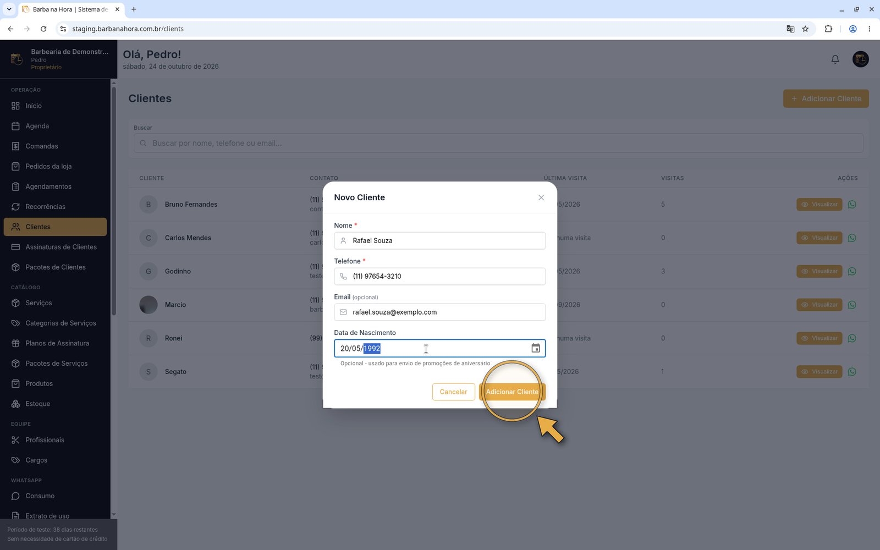Image resolution: width=880 pixels, height=550 pixels.
Task: Open Serviços in Catálogo section
Action: [x=55, y=303]
